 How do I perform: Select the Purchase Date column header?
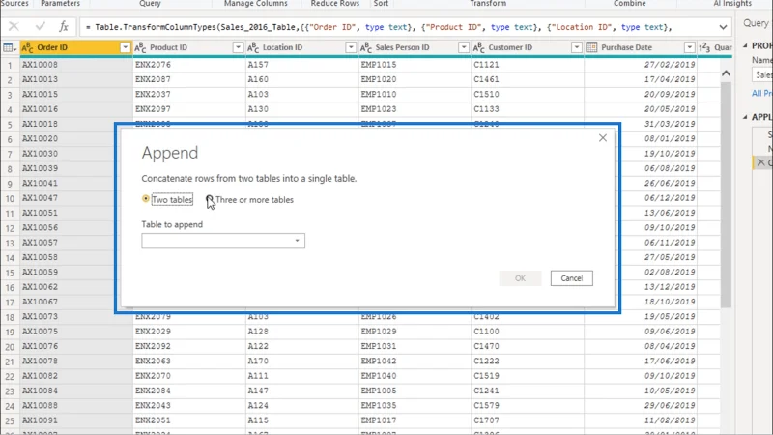point(641,47)
